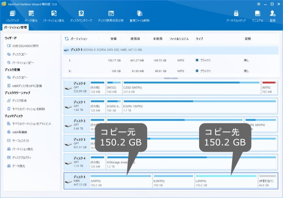Viewport: 283px width, 198px height.
Task: Select the パーティション管理 tab
Action: (x=16, y=27)
